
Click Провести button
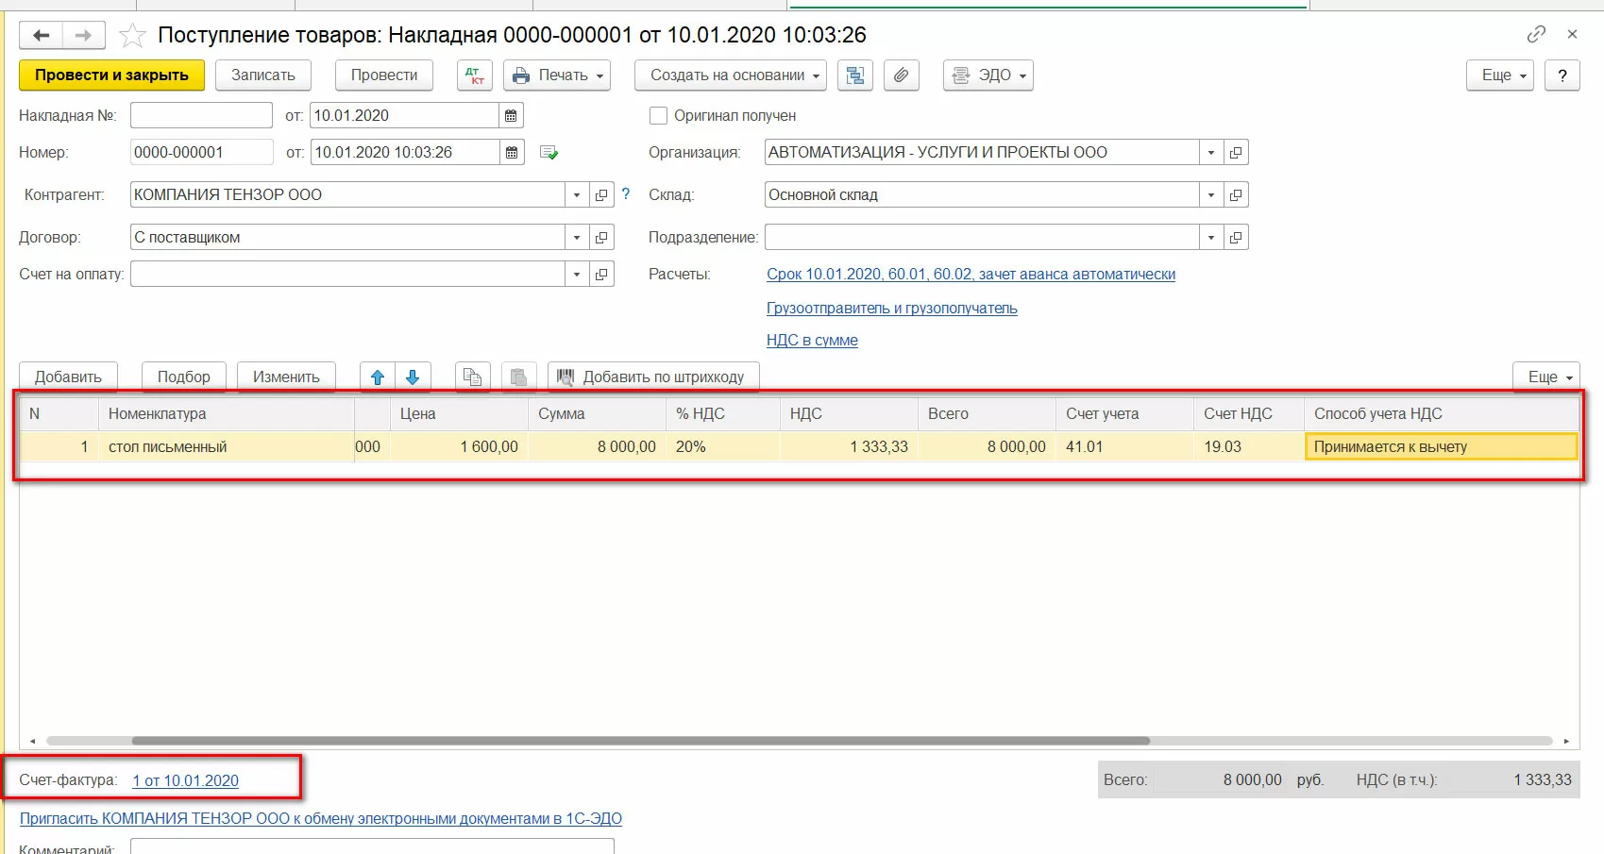pos(384,75)
